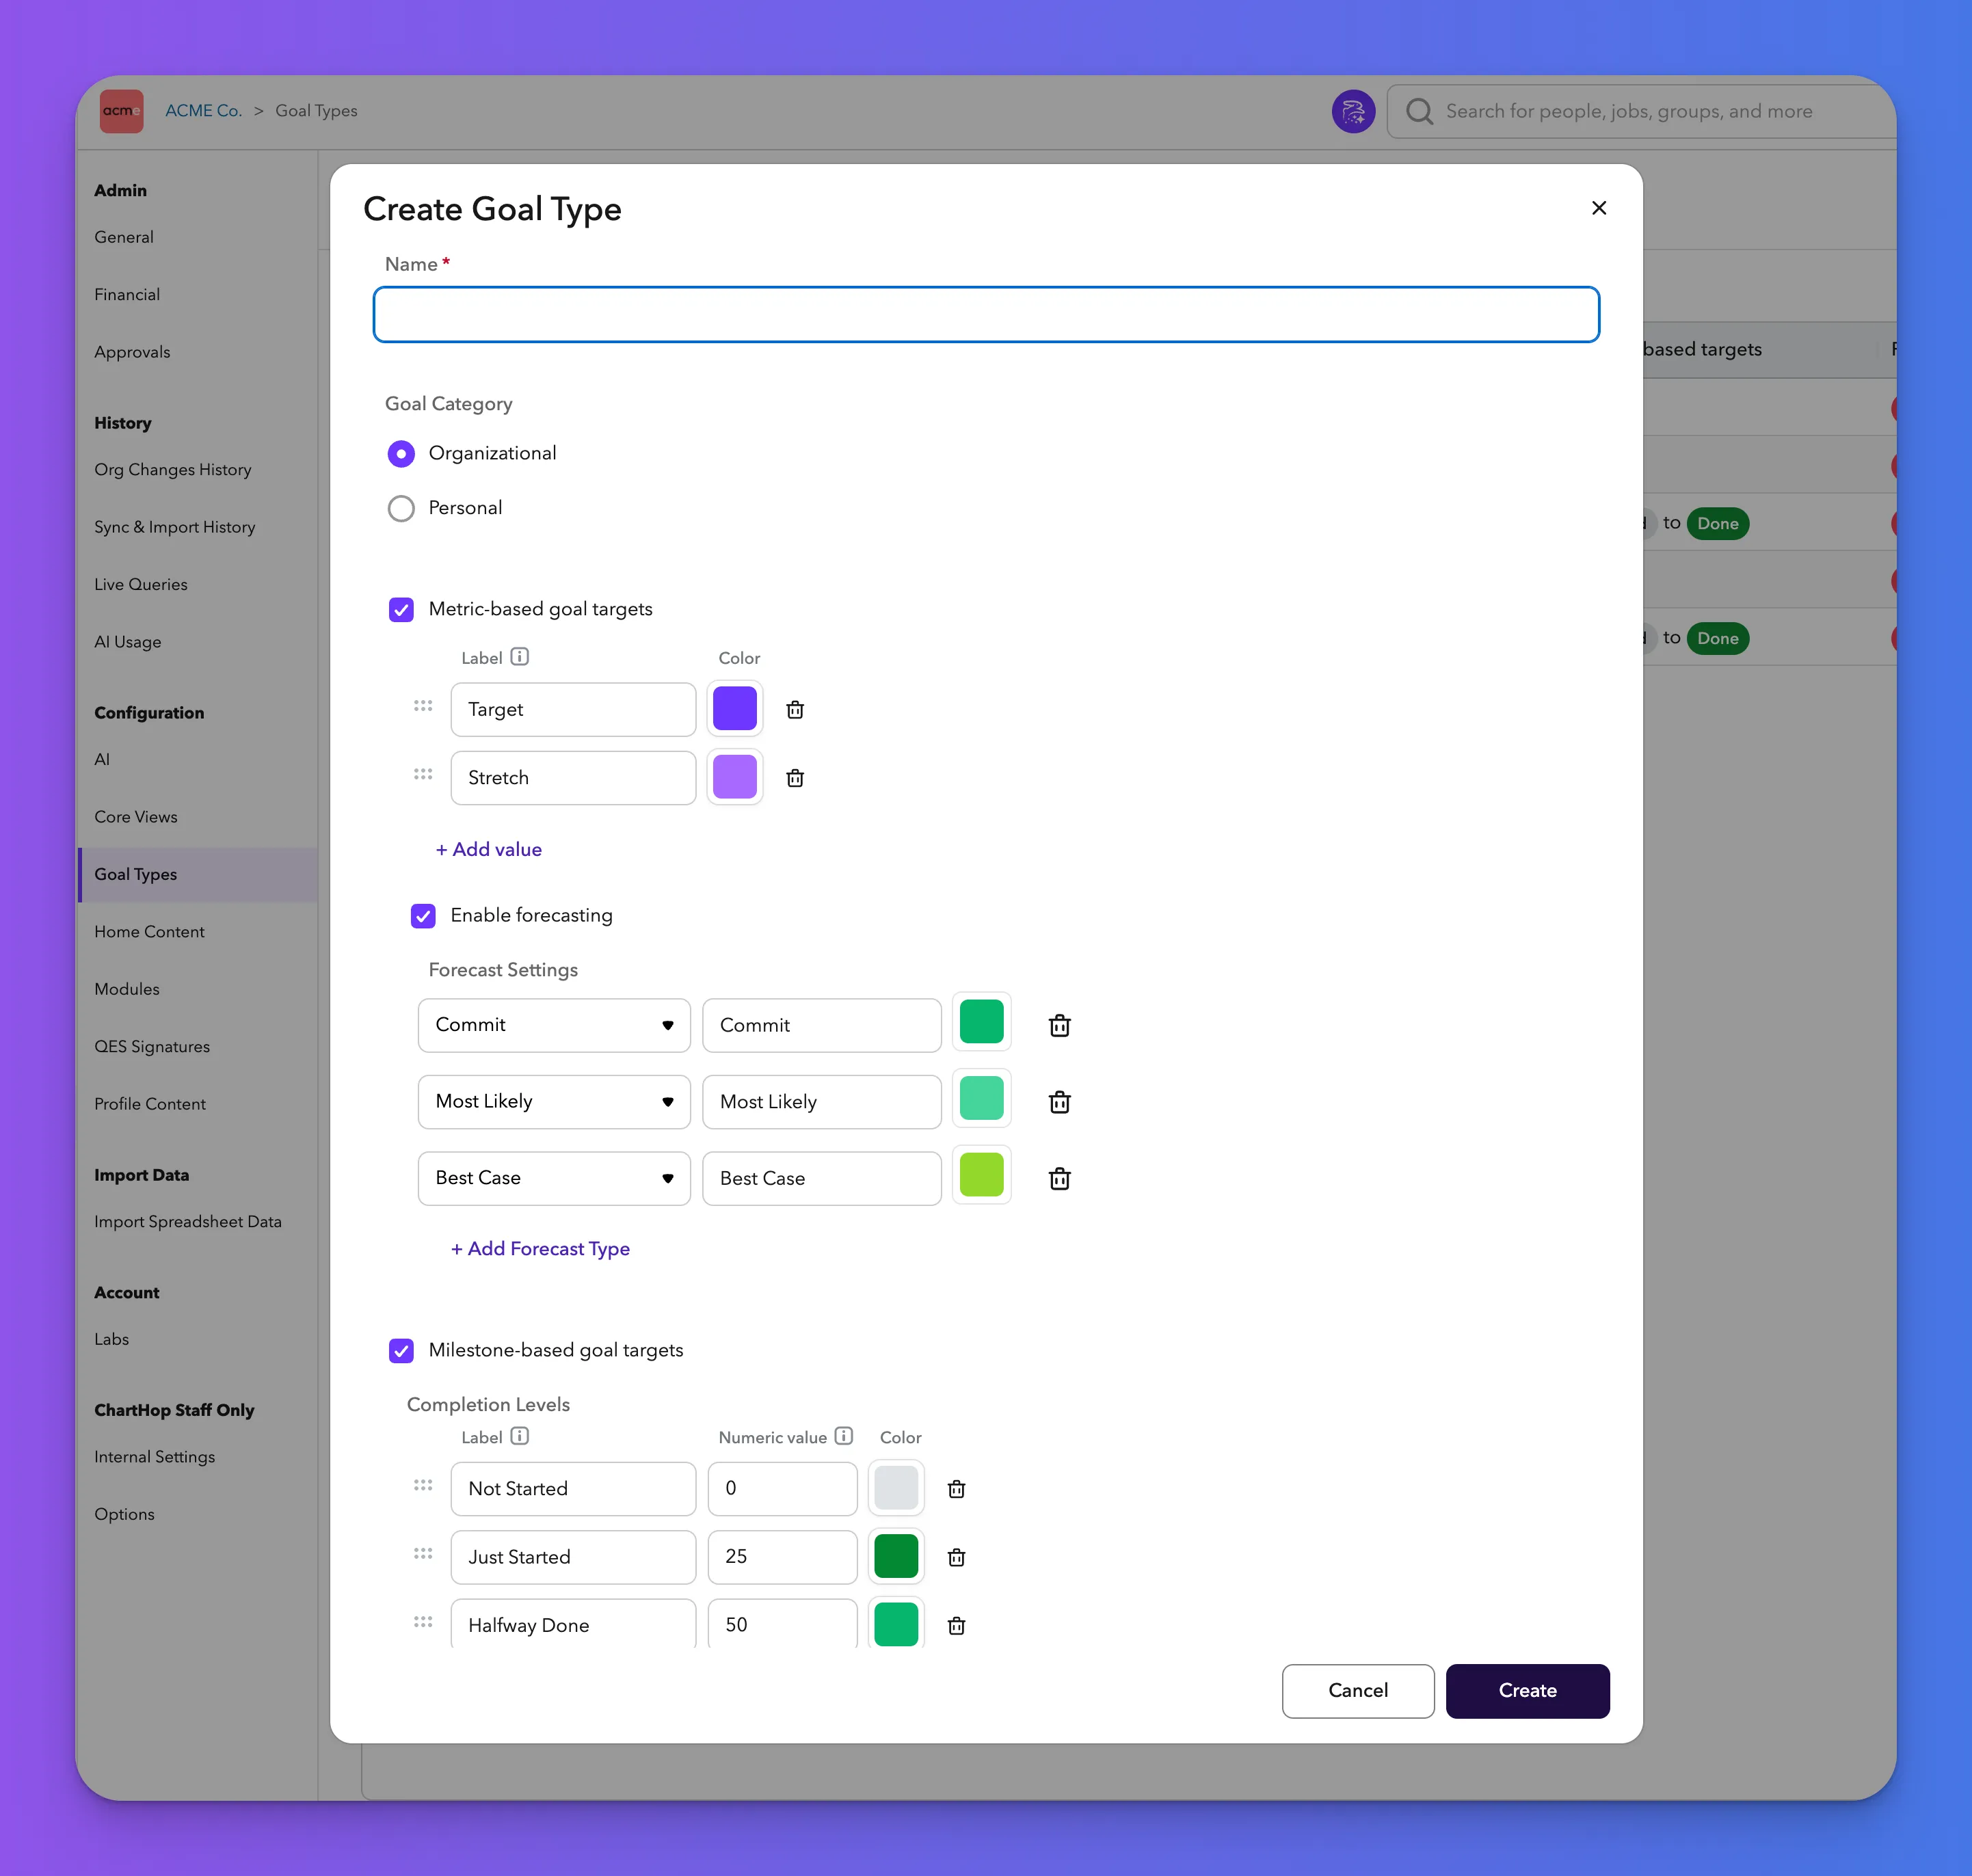Click the ACME Co. breadcrumb link
The height and width of the screenshot is (1876, 1972).
(203, 111)
